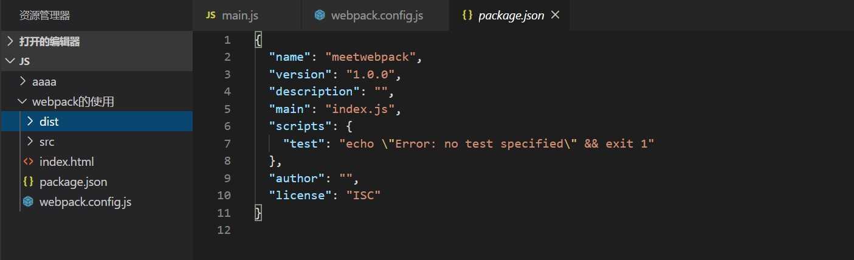
Task: Open webpack.config.js from the explorer tree
Action: click(x=85, y=202)
